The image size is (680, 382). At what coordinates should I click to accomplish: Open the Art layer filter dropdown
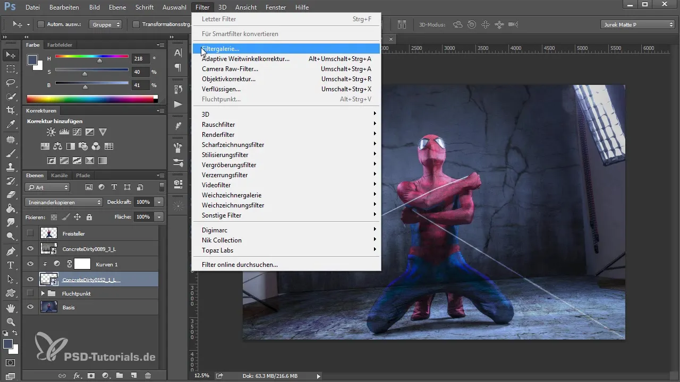click(47, 187)
